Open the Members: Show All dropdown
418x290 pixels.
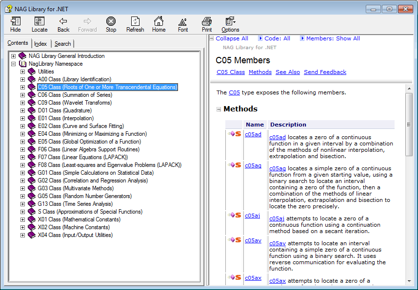pos(330,38)
